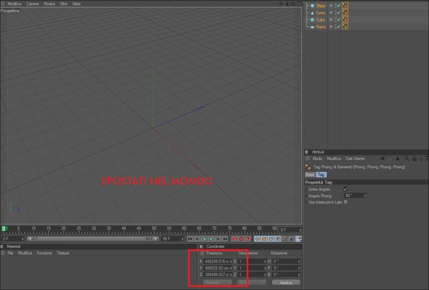The image size is (429, 290).
Task: Select the Phong tag on Cono
Action: tap(345, 13)
